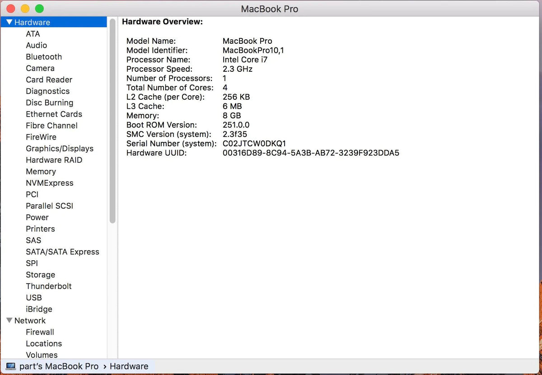Open Graphics/Displays information
Viewport: 542px width, 375px height.
click(x=60, y=148)
